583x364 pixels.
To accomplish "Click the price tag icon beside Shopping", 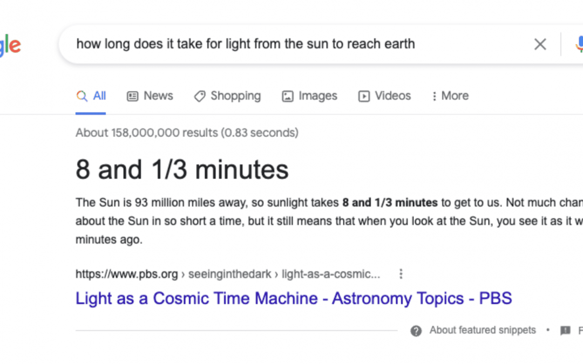I will point(200,95).
